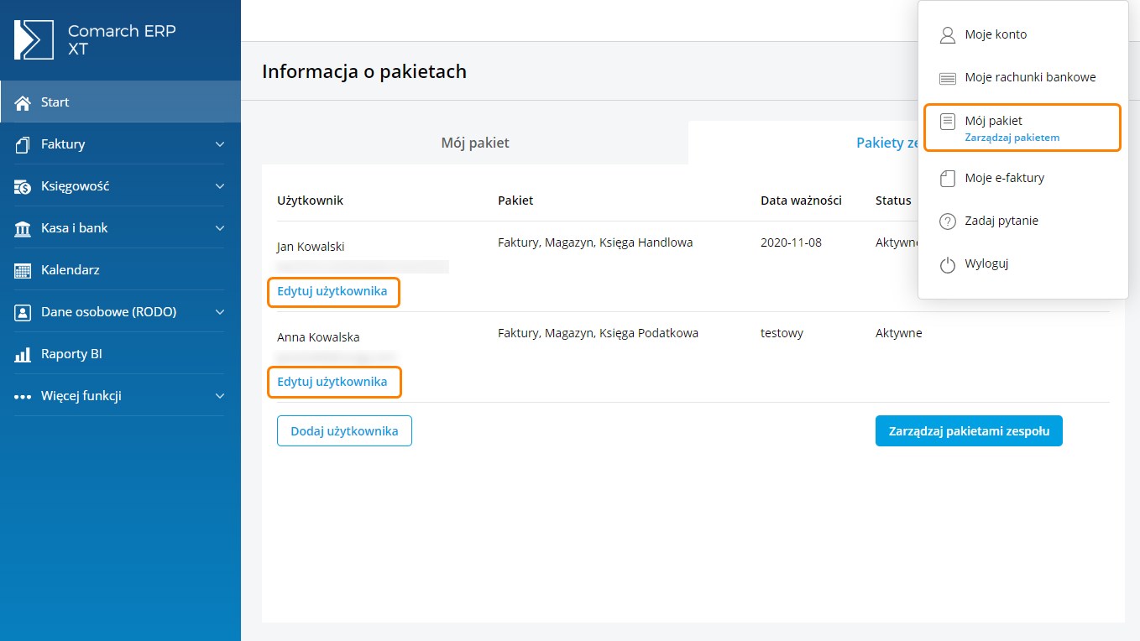Click the Comarch ERP XT logo

(34, 39)
